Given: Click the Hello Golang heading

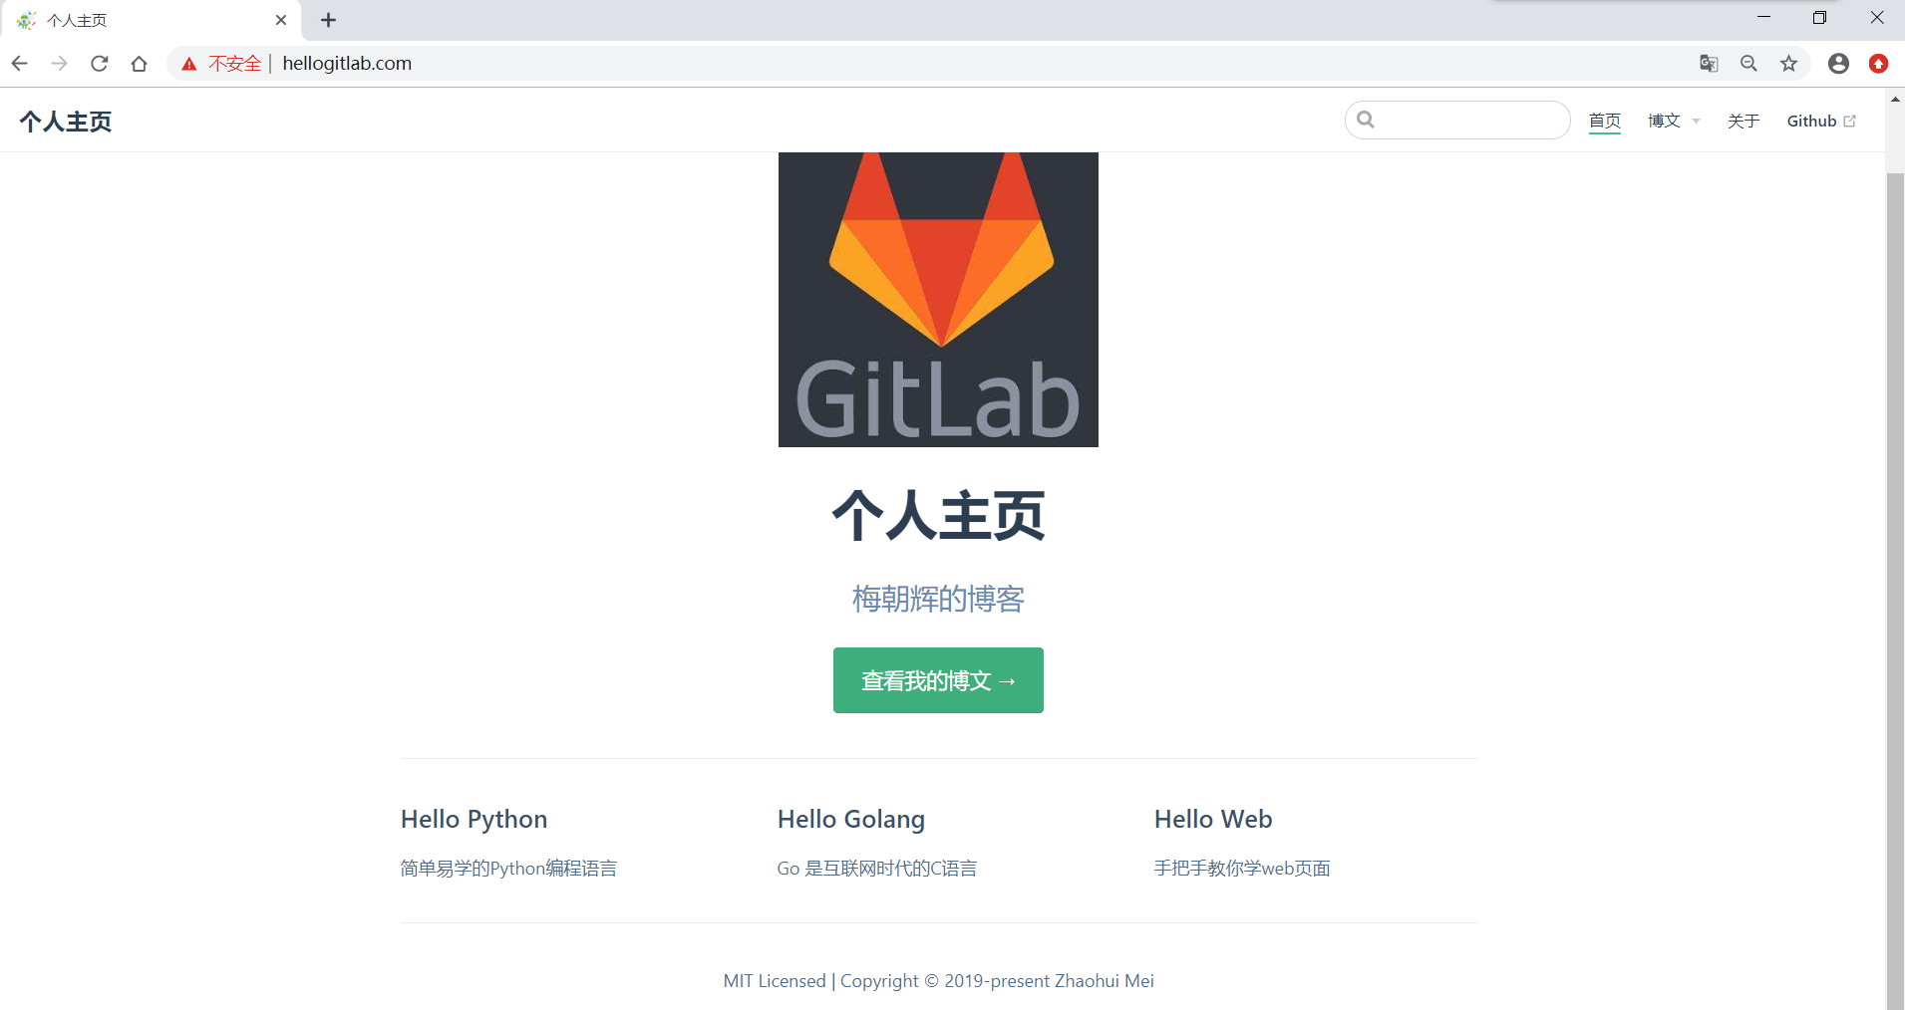Looking at the screenshot, I should (851, 819).
